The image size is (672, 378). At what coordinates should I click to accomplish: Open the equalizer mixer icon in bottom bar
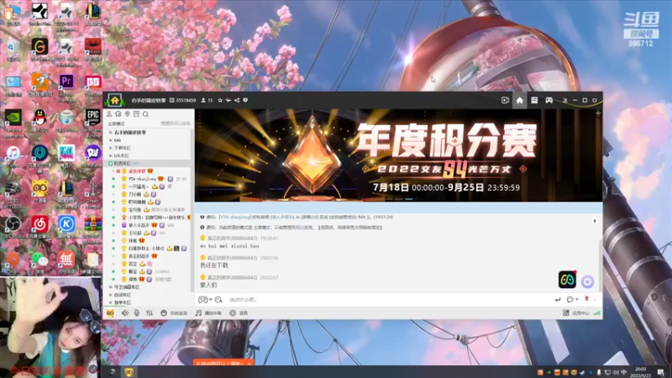(150, 313)
